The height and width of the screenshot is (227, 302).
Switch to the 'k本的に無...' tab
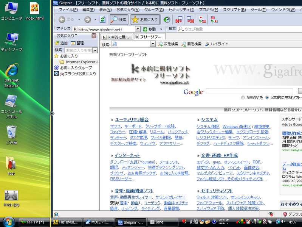[117, 37]
